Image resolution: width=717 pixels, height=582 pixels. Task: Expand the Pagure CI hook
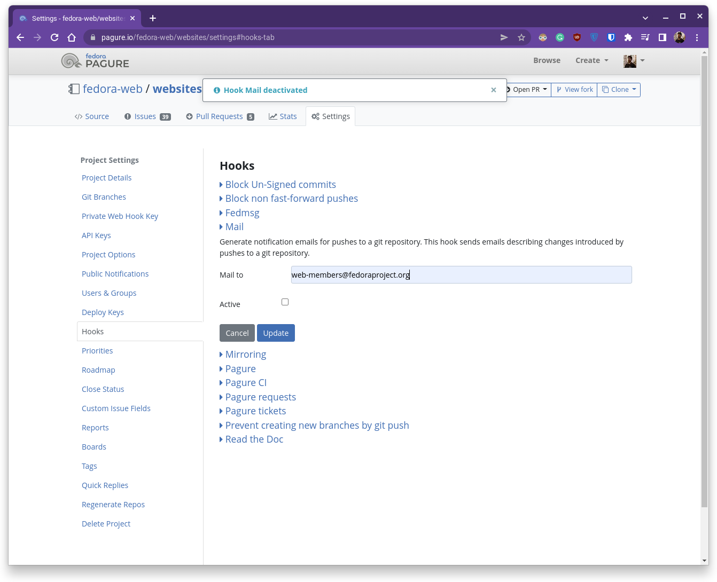[x=243, y=383]
